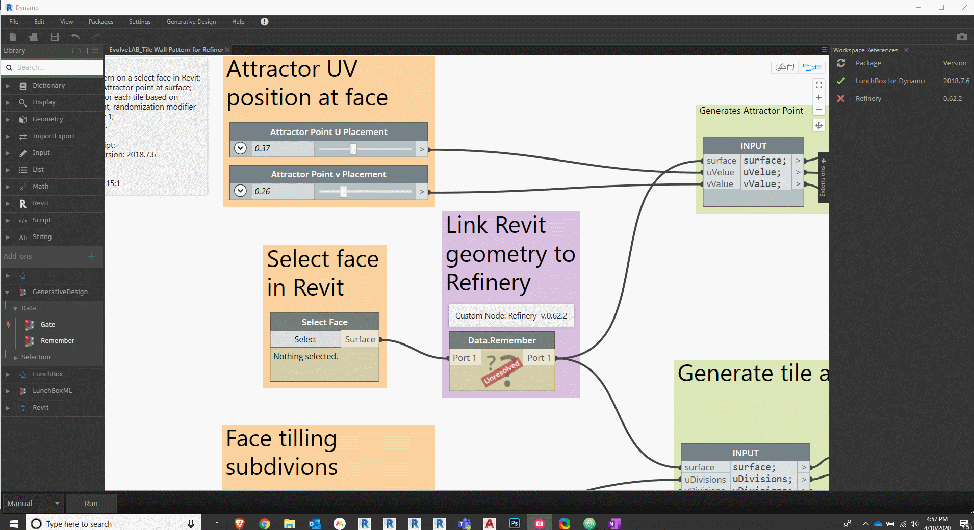Open the View menu

point(66,22)
